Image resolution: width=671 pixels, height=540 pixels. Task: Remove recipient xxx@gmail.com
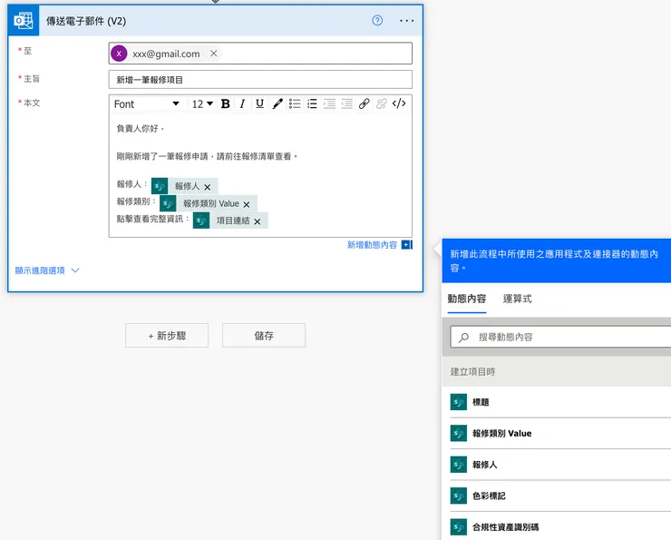pos(213,54)
